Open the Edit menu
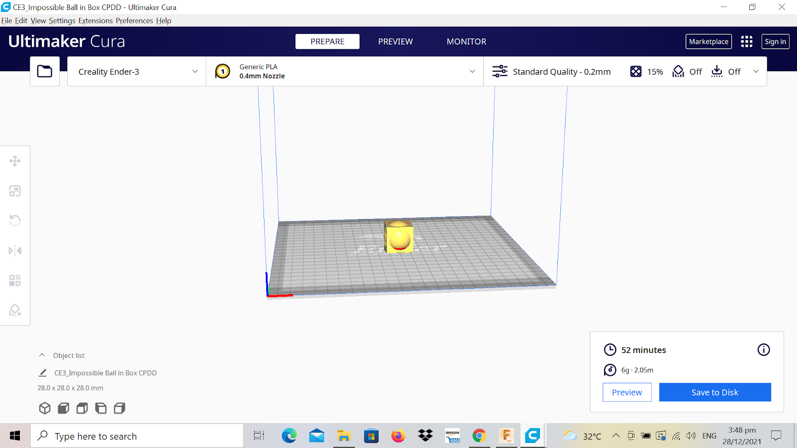The image size is (797, 448). point(21,20)
